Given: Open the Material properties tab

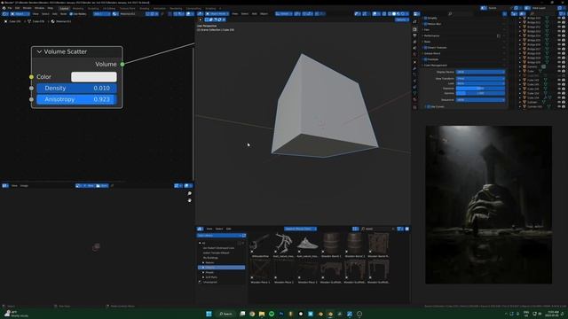Looking at the screenshot, I should (x=414, y=99).
